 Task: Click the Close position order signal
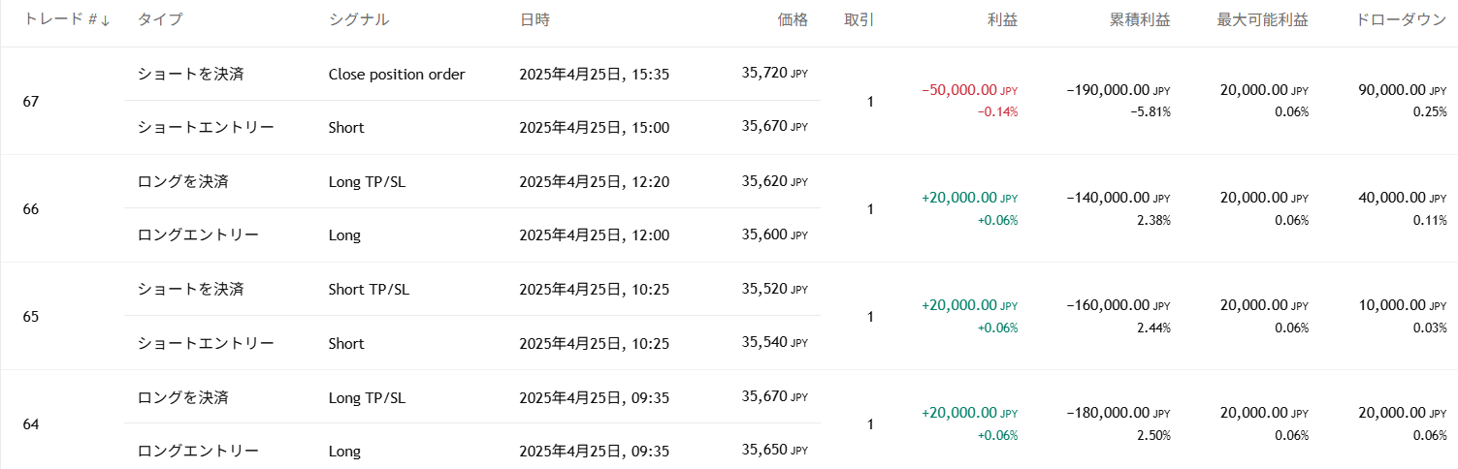(x=397, y=75)
